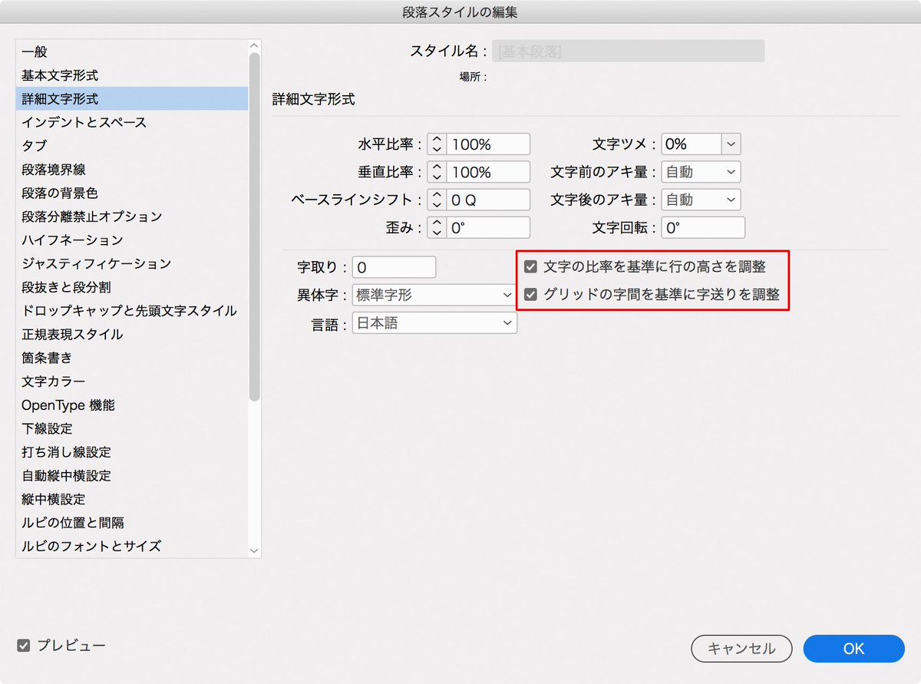Viewport: 921px width, 684px height.
Task: Open the 文字後のアキ量 dropdown
Action: coord(701,200)
